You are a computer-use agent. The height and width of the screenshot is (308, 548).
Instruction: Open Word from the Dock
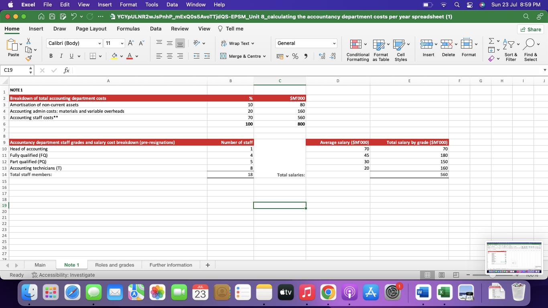[x=423, y=292]
